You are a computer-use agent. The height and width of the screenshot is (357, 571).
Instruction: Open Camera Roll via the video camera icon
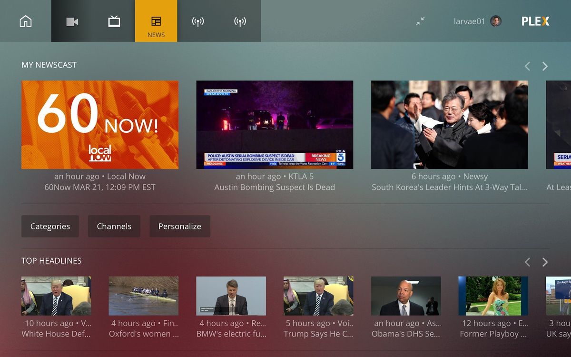coord(72,21)
